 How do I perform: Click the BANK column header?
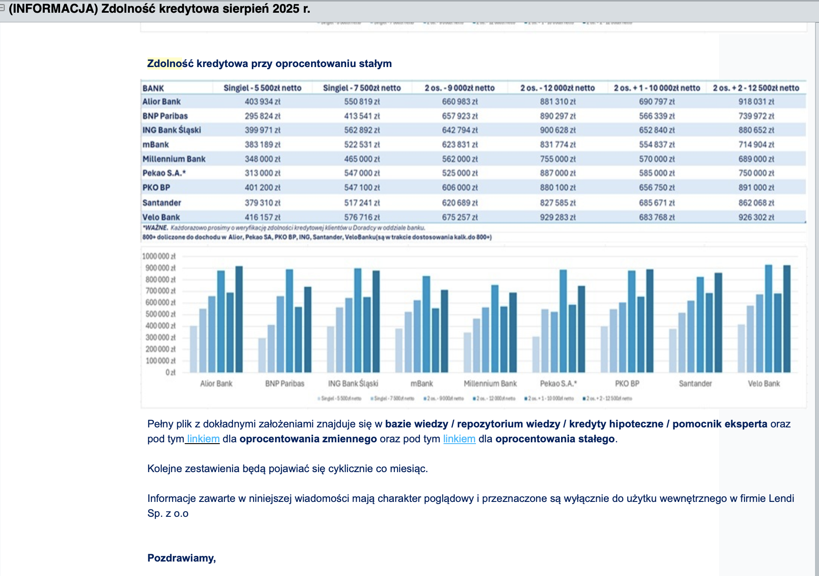(x=153, y=88)
